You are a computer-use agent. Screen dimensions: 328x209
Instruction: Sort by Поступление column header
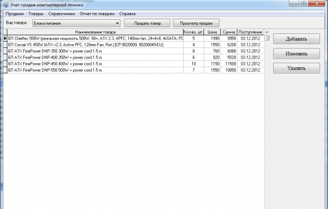pos(251,32)
